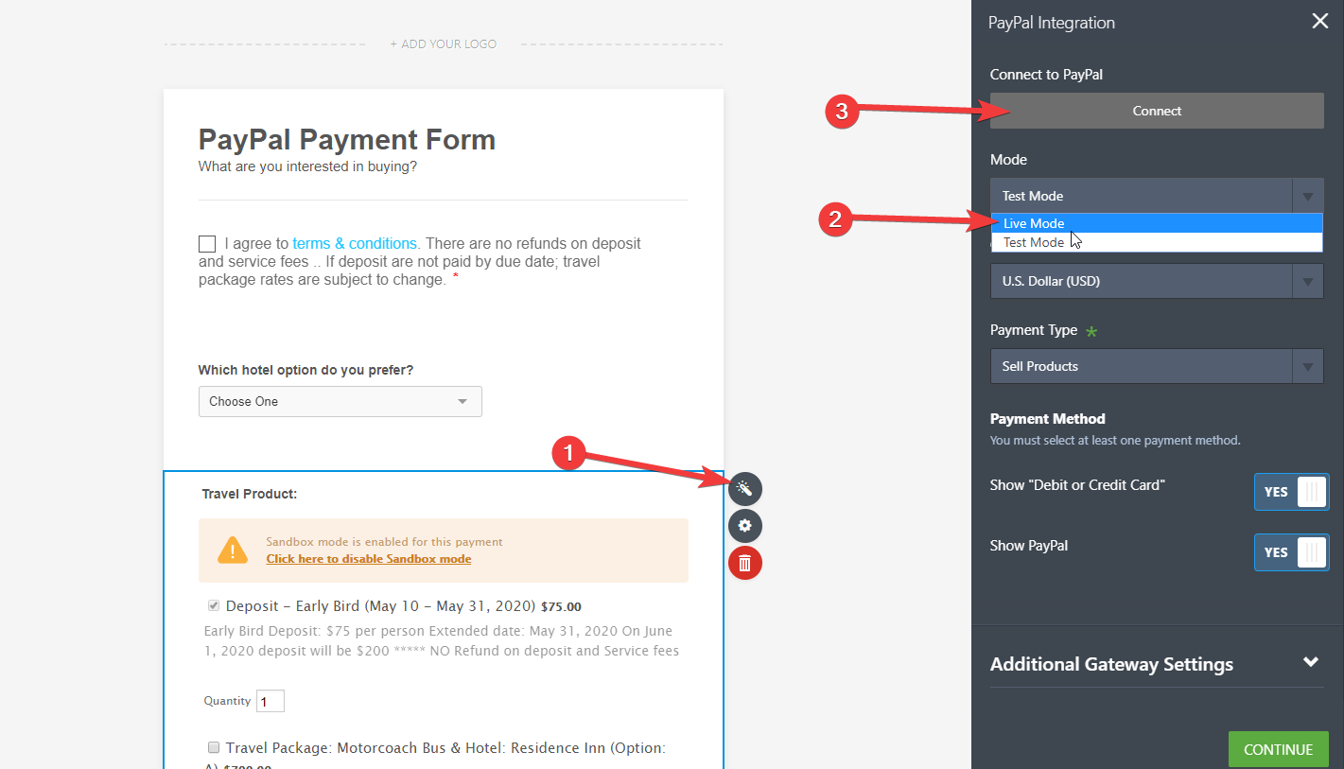Select the payment wizard wand icon
Screen dimensions: 1344x769
coord(744,488)
